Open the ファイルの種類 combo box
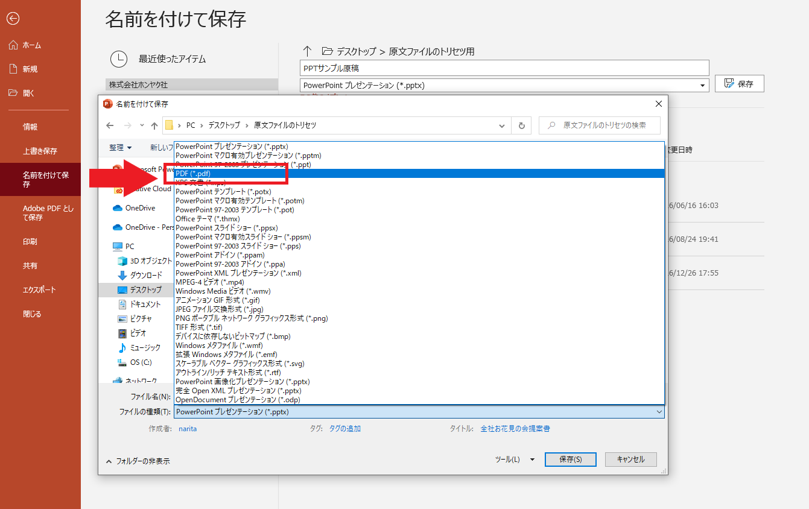The height and width of the screenshot is (509, 809). [419, 412]
